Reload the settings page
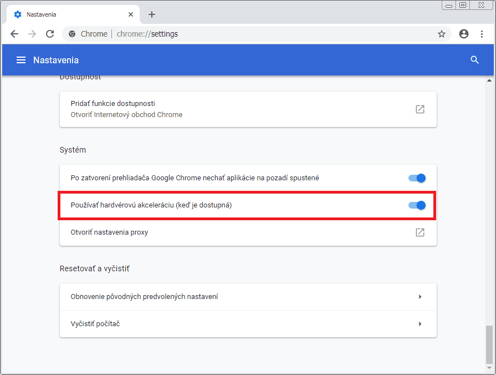The width and height of the screenshot is (496, 375). 50,34
